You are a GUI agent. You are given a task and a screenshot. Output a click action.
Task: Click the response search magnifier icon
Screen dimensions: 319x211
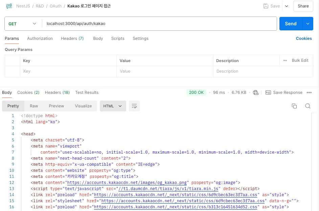point(308,106)
